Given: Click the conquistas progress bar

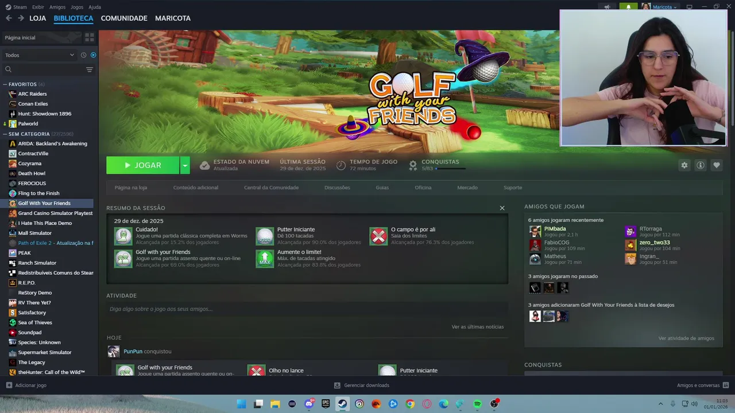Looking at the screenshot, I should point(450,169).
